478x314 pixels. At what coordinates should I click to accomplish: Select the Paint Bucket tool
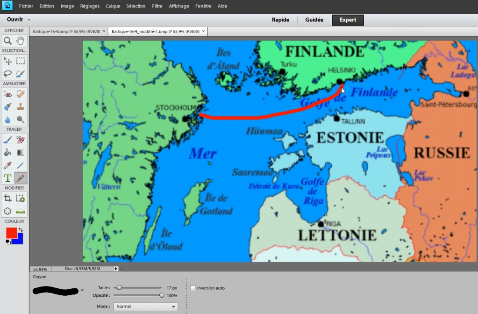(7, 152)
